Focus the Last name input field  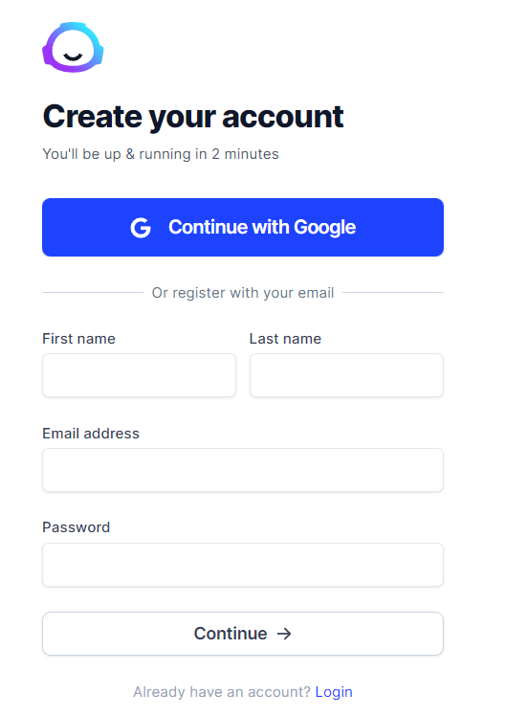[346, 375]
